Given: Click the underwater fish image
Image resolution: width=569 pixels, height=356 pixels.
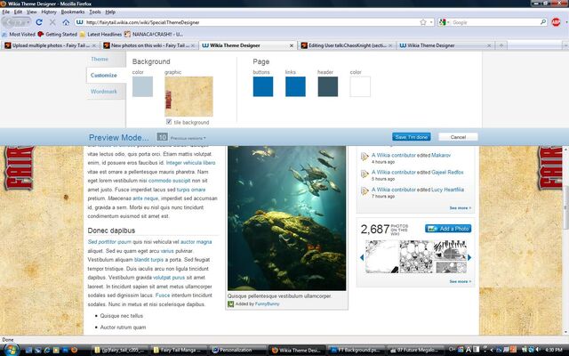Looking at the screenshot, I should [x=286, y=218].
